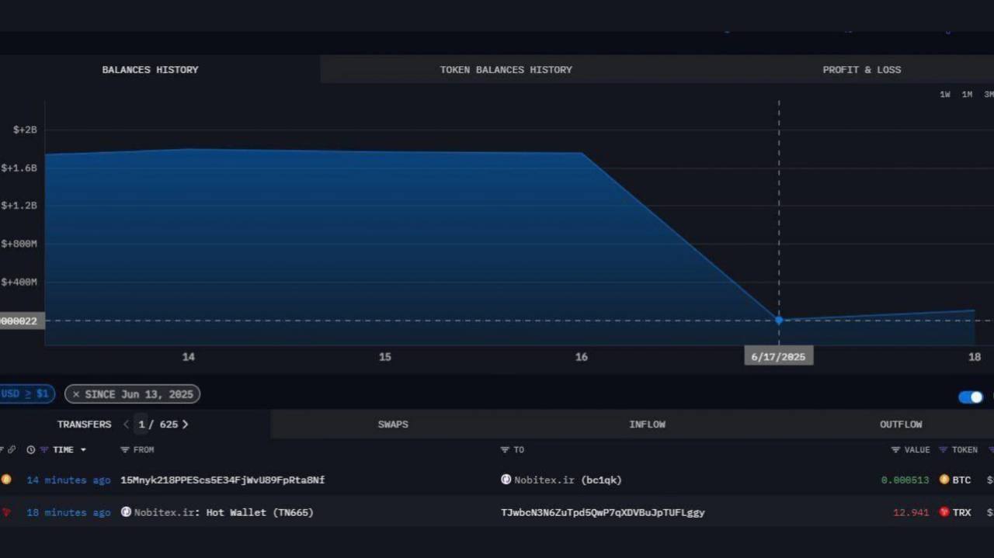Open the Balances History tab
Viewport: 994px width, 558px height.
150,70
